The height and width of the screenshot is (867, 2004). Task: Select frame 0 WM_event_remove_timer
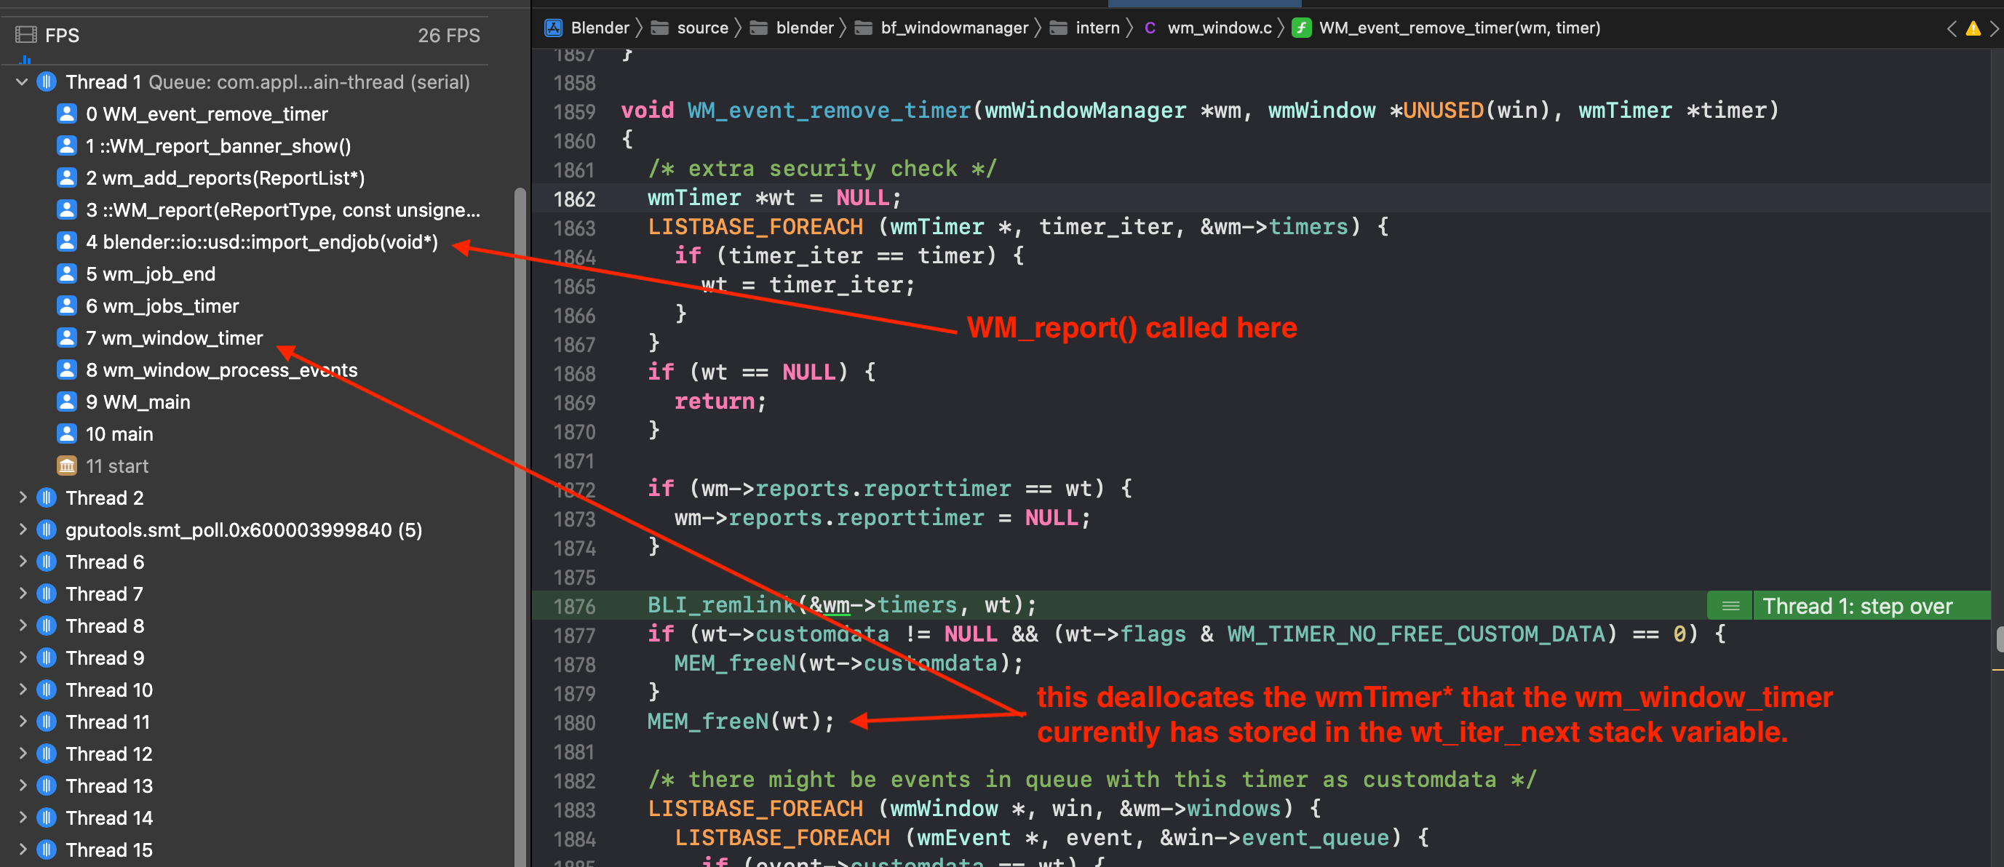point(207,113)
